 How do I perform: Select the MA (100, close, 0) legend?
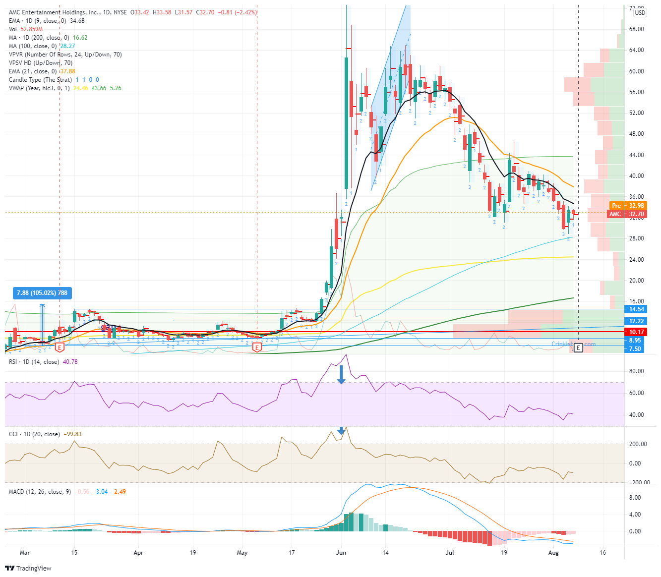coord(42,46)
